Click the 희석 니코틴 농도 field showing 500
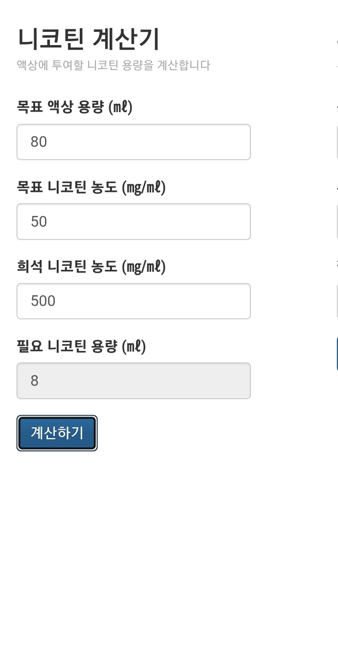338x663 pixels. [134, 301]
